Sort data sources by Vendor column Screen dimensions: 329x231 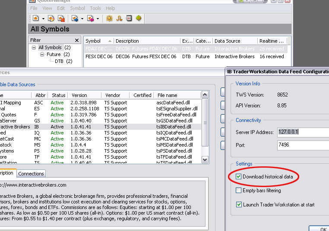click(115, 95)
